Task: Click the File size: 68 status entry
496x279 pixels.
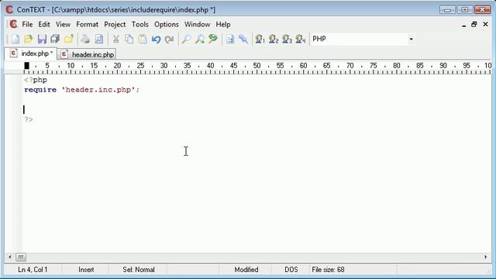Action: (x=328, y=270)
